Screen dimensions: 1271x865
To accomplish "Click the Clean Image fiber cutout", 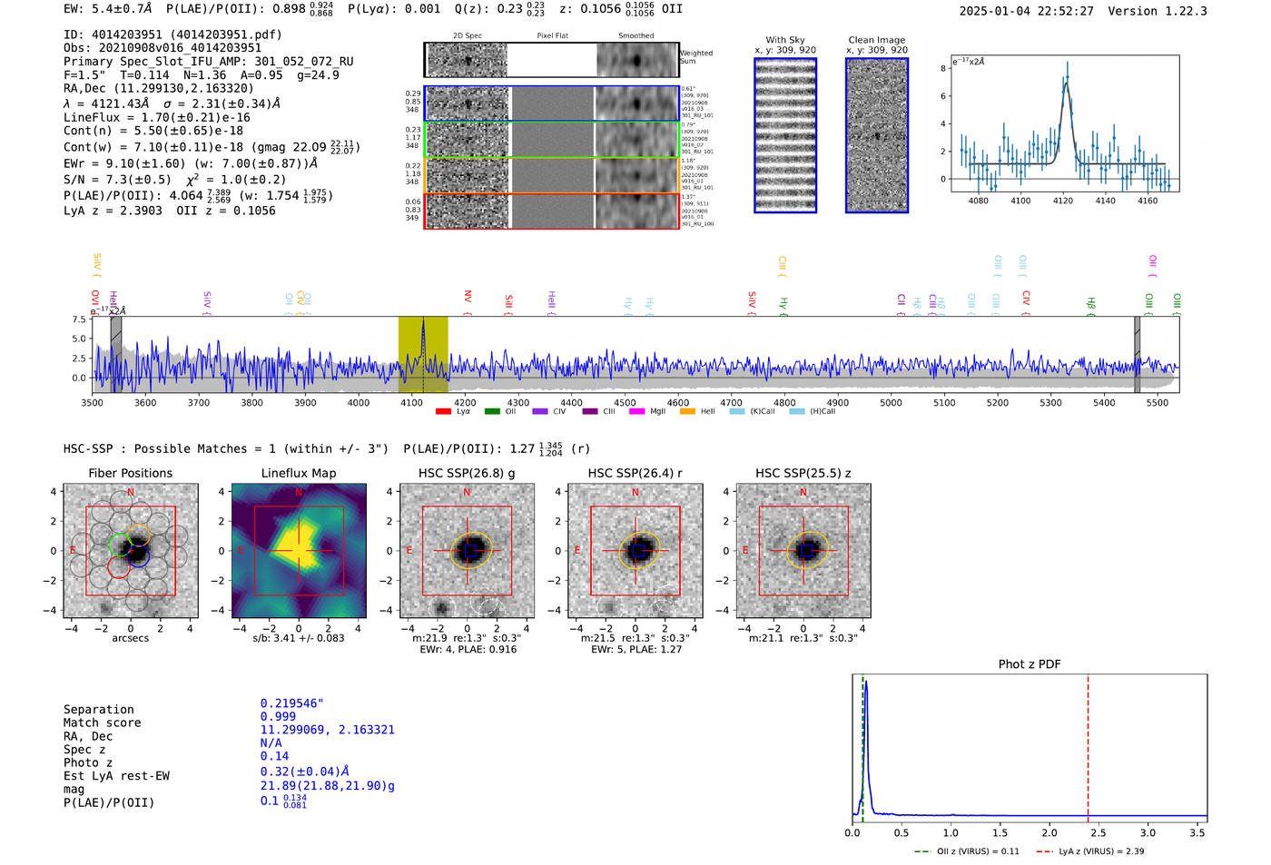I will [877, 135].
